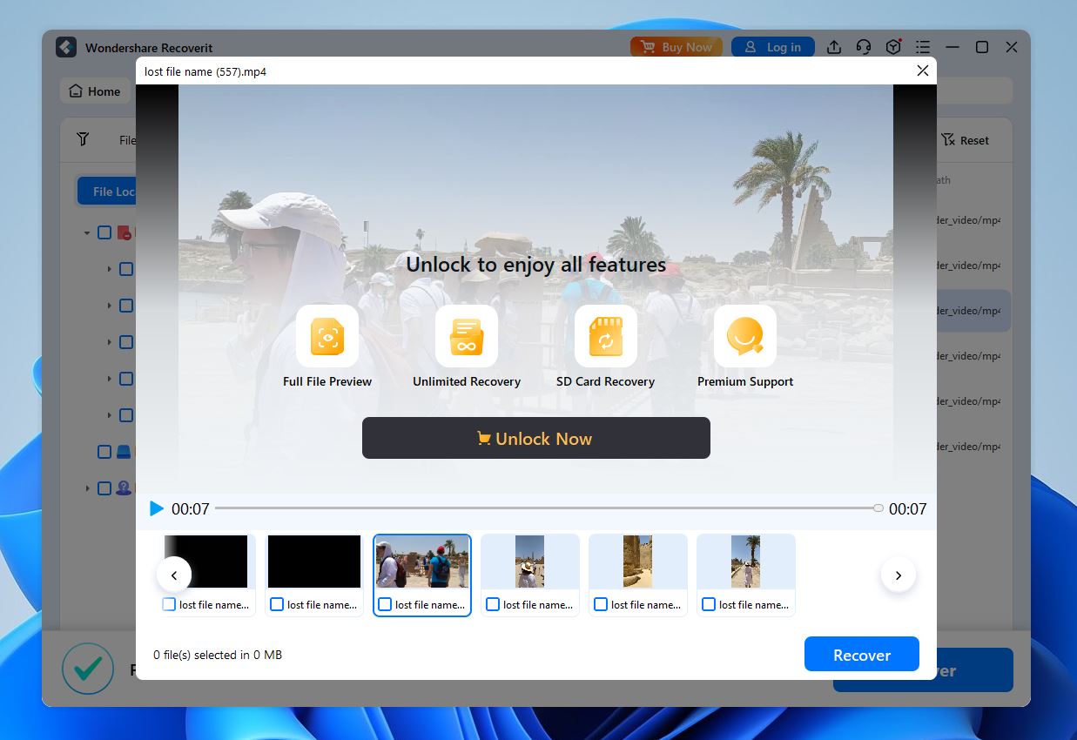
Task: Tick checkbox under the highlighted crowd thumbnail
Action: coord(385,604)
